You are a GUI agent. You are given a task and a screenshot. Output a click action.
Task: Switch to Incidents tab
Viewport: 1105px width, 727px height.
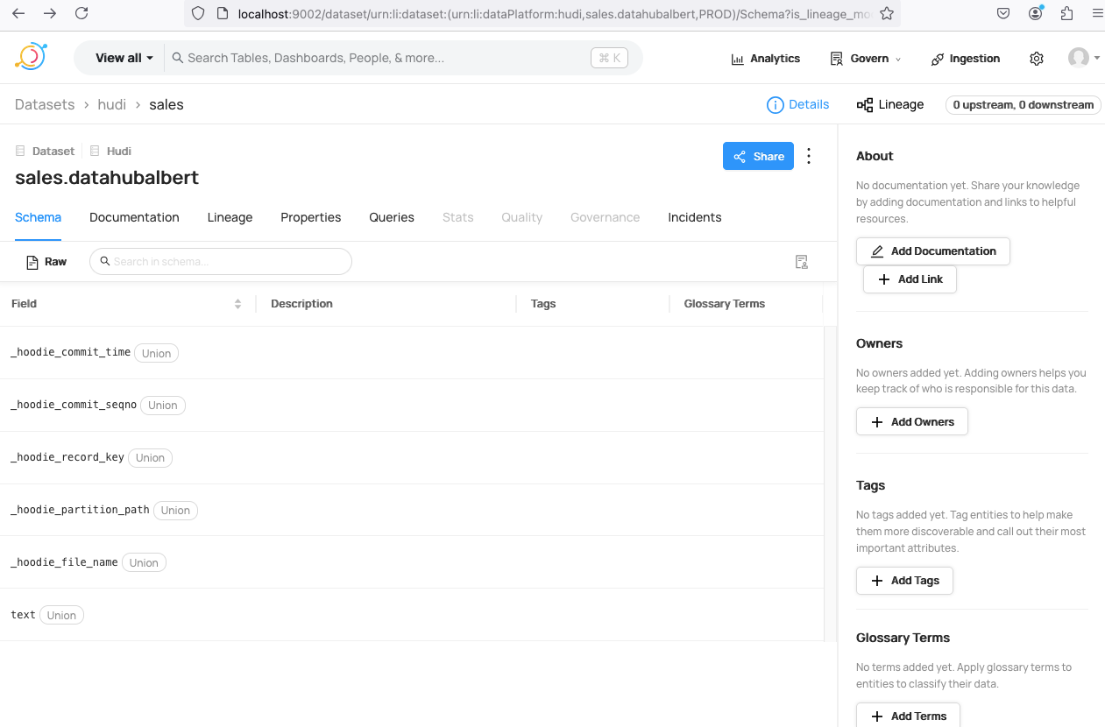click(x=695, y=217)
